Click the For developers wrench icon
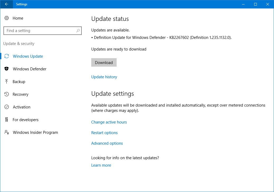Image resolution: width=274 pixels, height=192 pixels. 7,120
